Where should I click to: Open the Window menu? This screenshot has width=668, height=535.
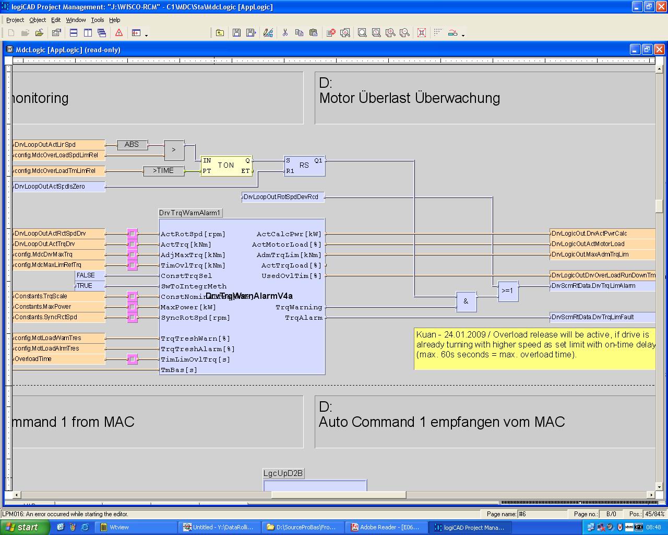(x=76, y=20)
